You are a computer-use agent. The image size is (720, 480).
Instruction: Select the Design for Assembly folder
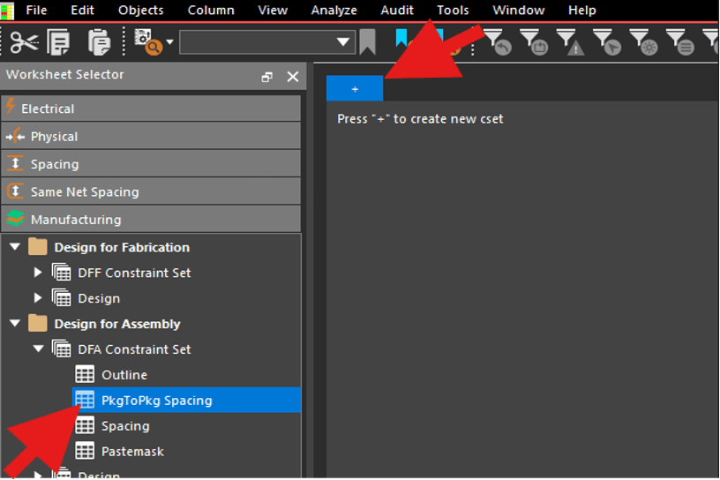coord(117,324)
